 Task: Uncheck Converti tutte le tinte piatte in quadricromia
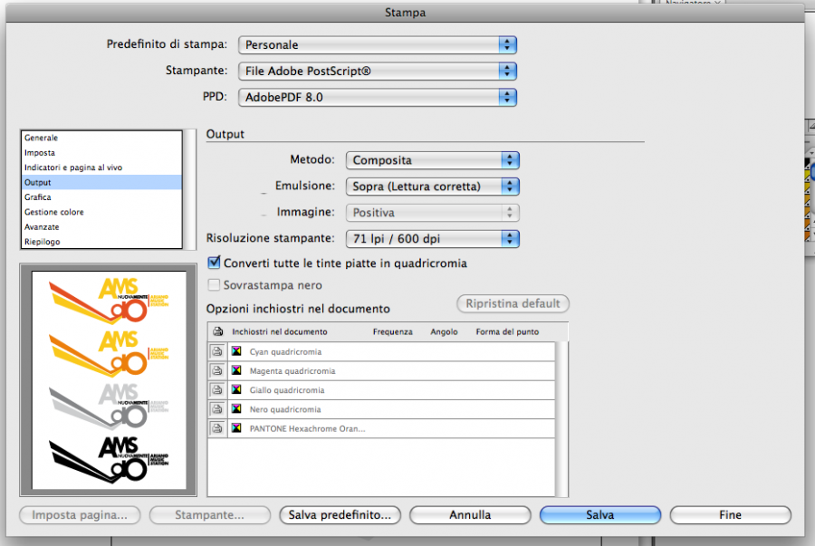click(x=215, y=263)
